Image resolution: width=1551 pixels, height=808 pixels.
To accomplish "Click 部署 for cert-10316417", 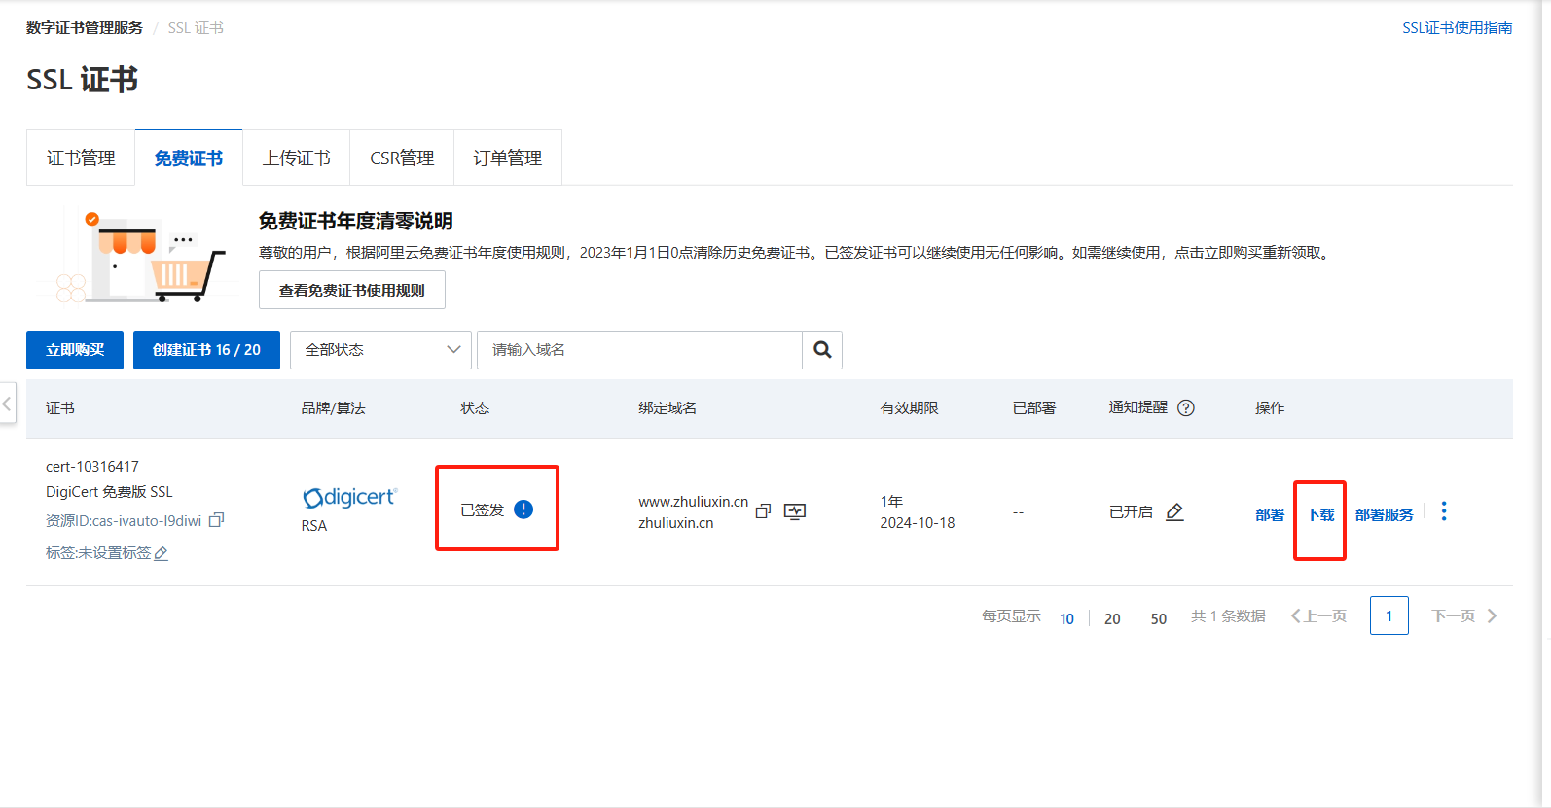I will [x=1270, y=514].
